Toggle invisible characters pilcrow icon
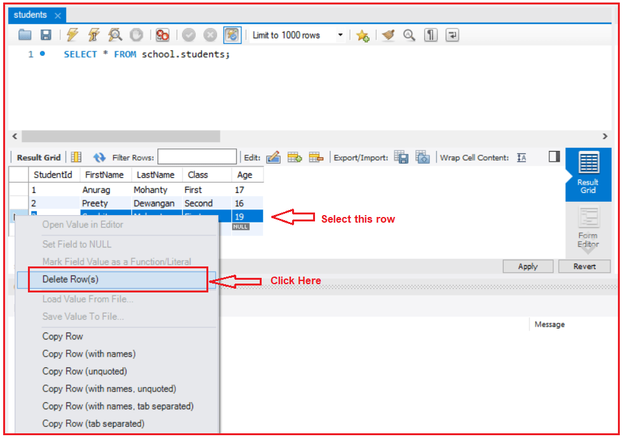Image resolution: width=623 pixels, height=439 pixels. tap(431, 35)
